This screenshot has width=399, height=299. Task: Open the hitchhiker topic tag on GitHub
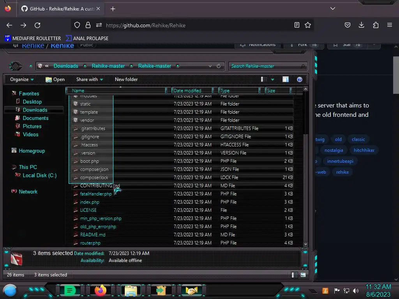coord(364,150)
